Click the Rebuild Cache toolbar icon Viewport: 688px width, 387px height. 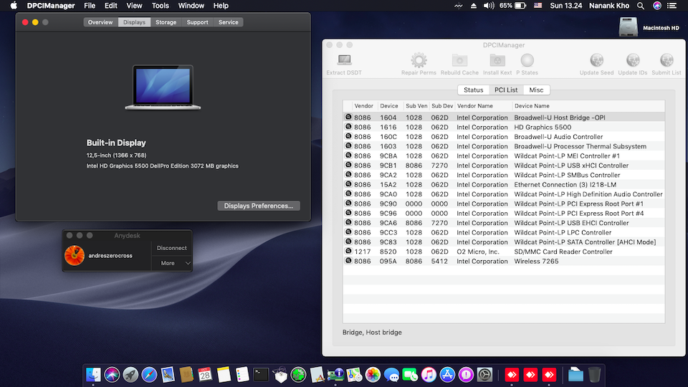(459, 60)
